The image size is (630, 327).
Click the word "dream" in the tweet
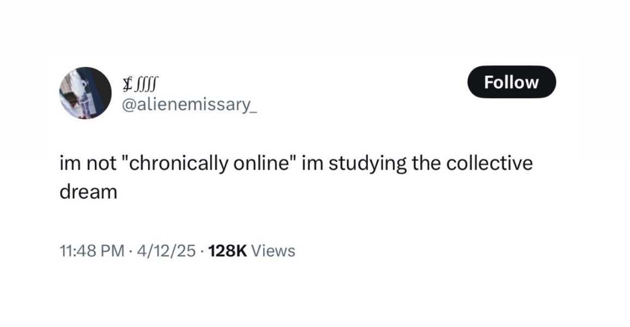pyautogui.click(x=88, y=192)
